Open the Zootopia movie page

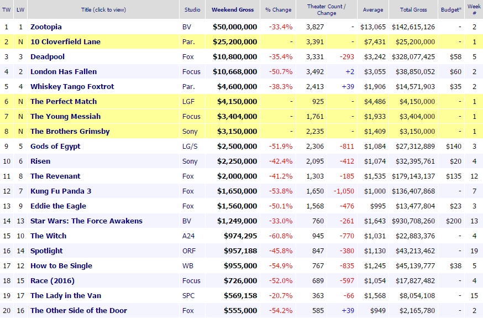46,27
